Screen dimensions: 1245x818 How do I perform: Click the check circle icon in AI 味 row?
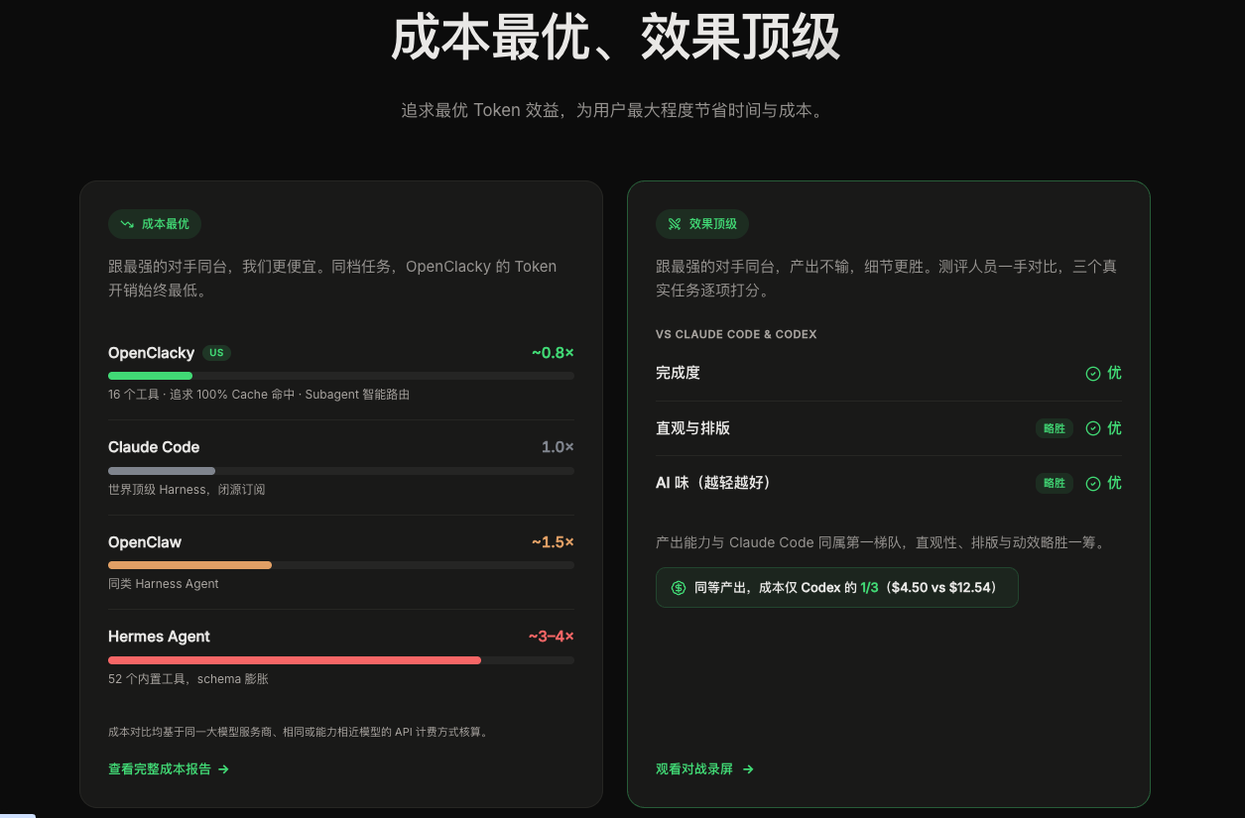coord(1093,484)
